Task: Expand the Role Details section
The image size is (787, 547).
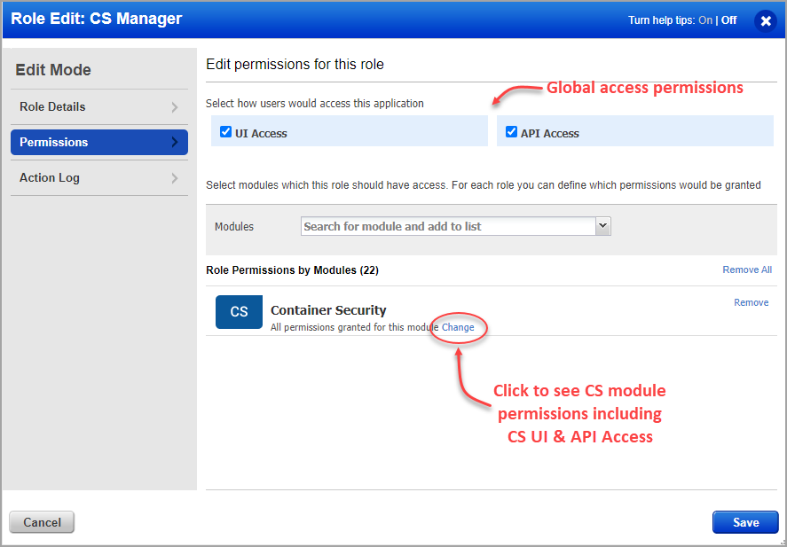Action: tap(98, 106)
